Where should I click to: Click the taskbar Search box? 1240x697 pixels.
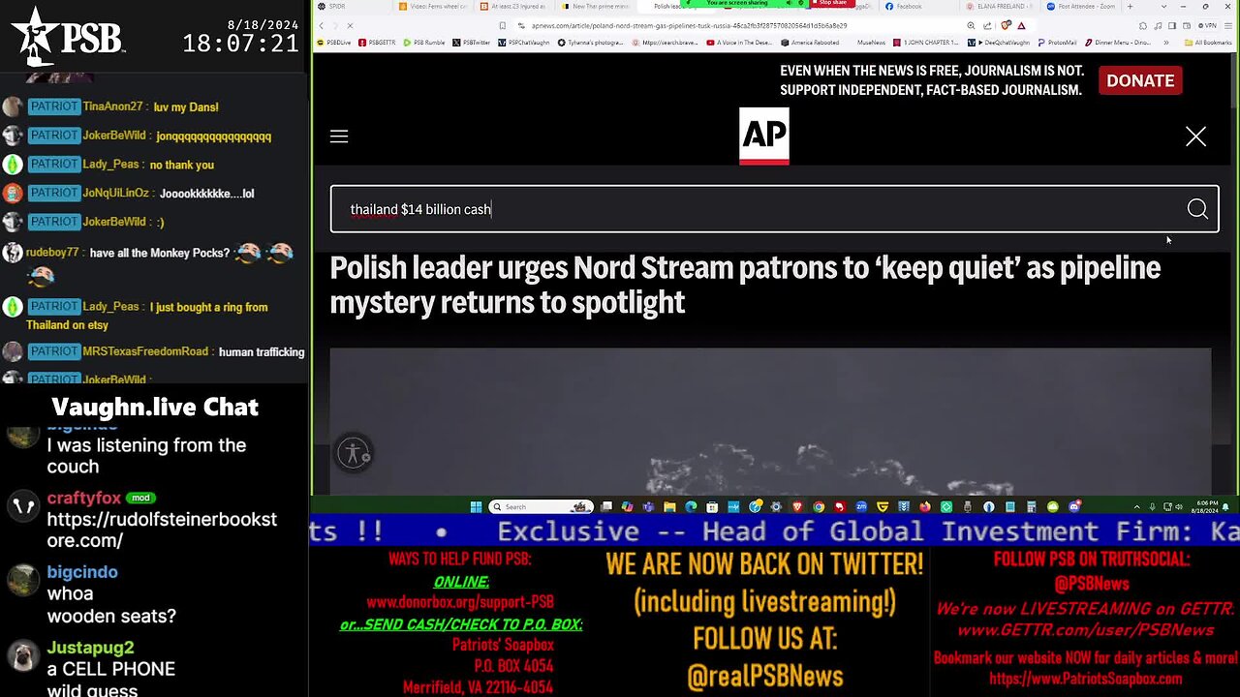click(x=541, y=506)
